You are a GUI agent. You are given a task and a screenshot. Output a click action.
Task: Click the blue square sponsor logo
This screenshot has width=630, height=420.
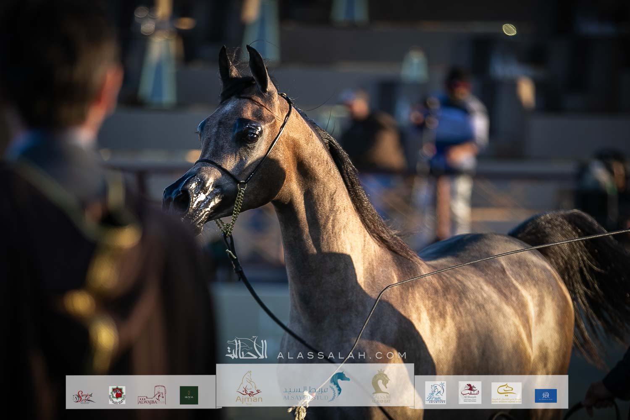coord(546,395)
